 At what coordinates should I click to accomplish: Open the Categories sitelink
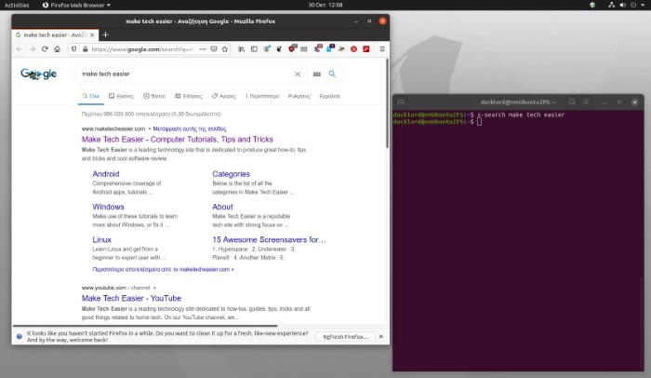point(232,174)
